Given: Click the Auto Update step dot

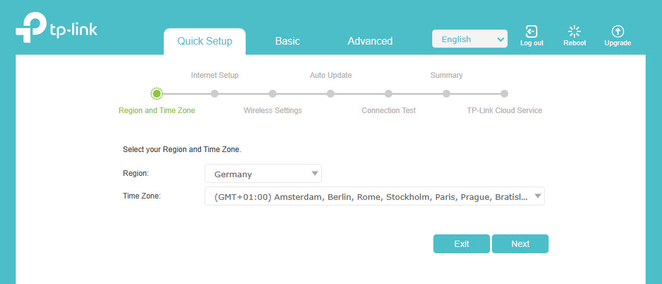Looking at the screenshot, I should [x=331, y=94].
